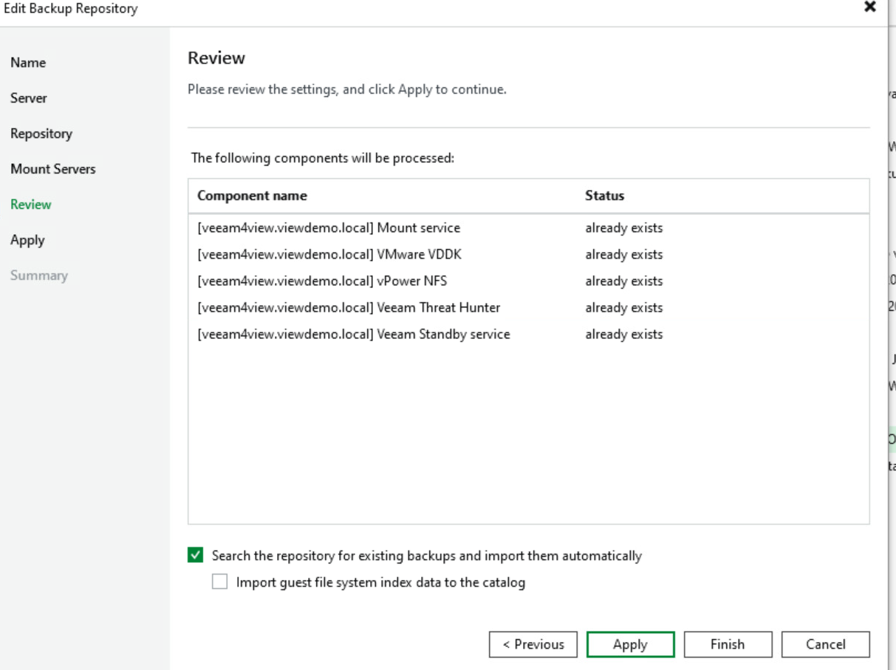Select the VMware VDDK component row
The image size is (896, 670).
(329, 255)
